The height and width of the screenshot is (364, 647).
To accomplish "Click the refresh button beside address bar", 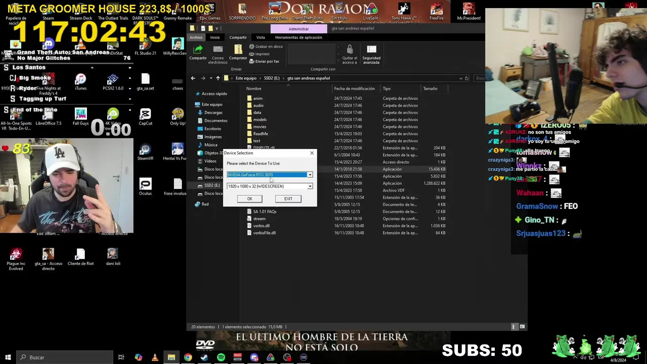I will pyautogui.click(x=467, y=78).
